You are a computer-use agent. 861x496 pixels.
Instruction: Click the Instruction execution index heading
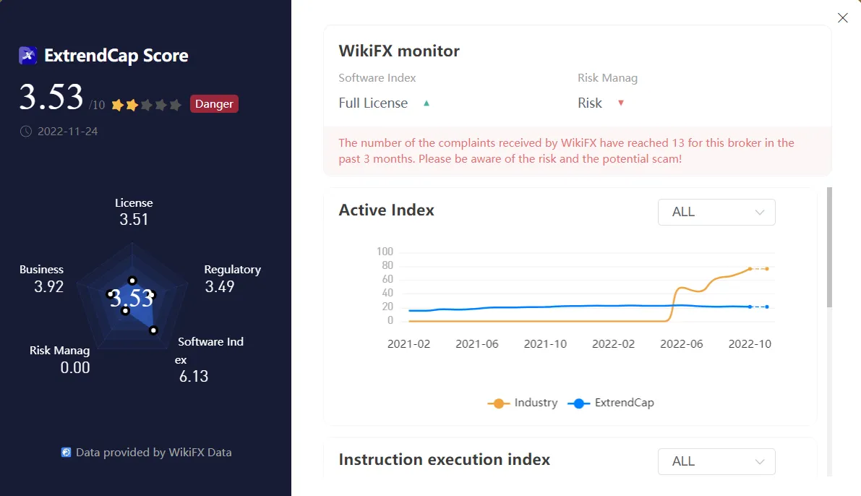click(444, 460)
